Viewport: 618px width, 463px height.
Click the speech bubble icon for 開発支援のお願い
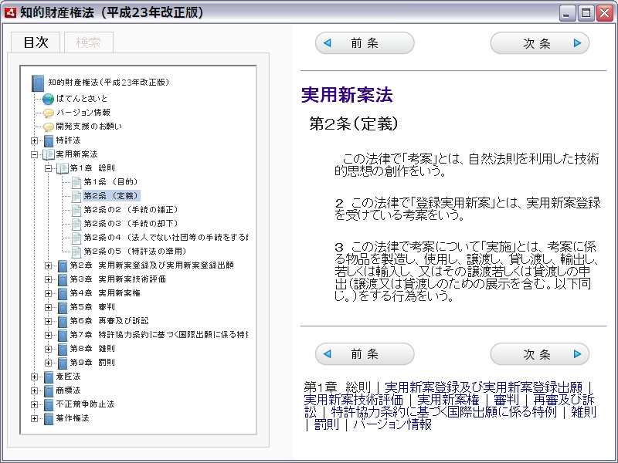point(48,127)
